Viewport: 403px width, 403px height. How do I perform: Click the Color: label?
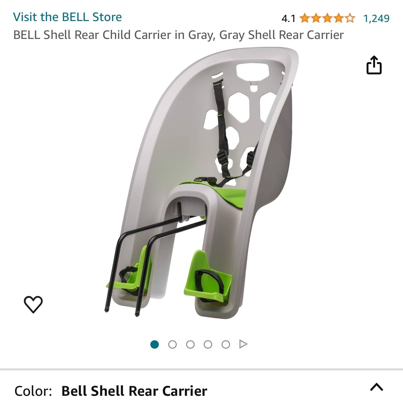coord(33,391)
